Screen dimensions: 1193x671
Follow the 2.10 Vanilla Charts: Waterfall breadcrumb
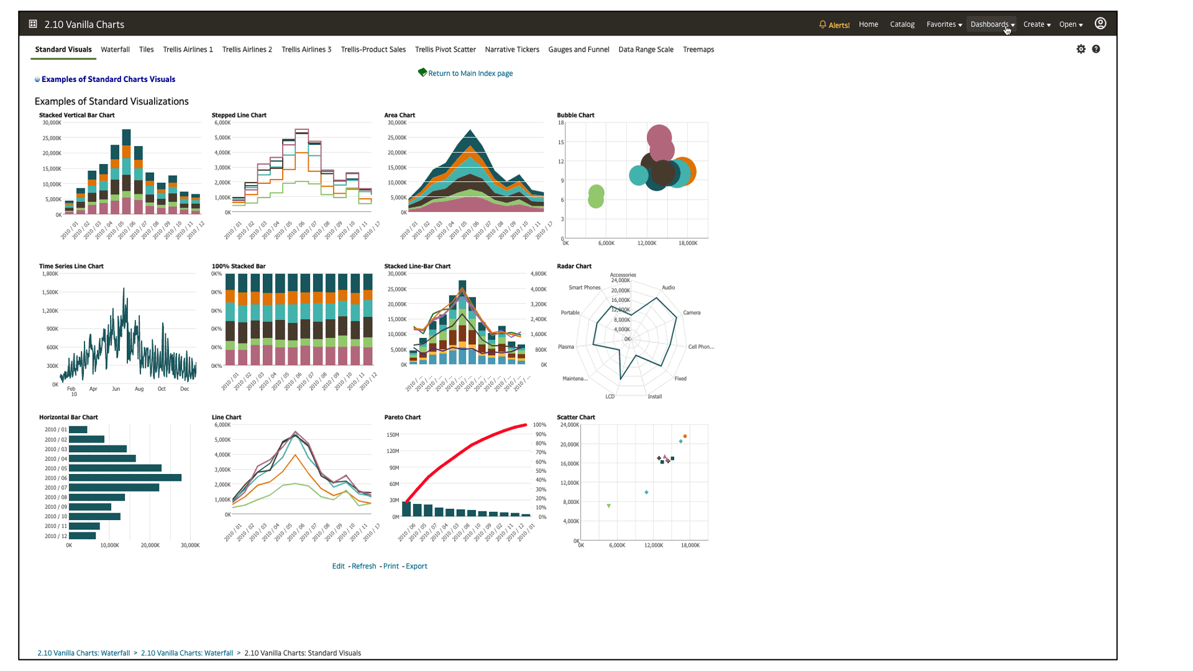tap(83, 653)
